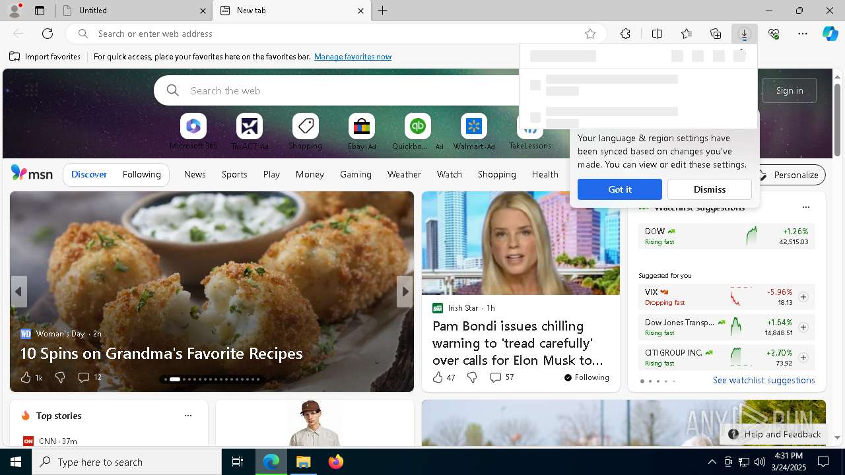Click the Sign in button

pyautogui.click(x=790, y=90)
